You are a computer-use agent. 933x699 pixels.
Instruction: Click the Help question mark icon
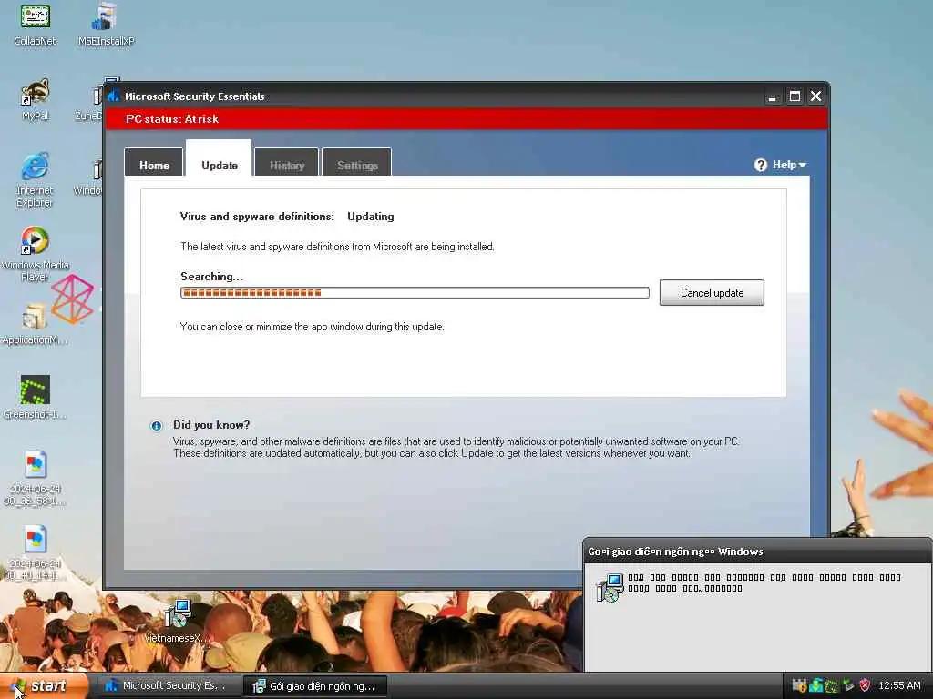[x=761, y=165]
